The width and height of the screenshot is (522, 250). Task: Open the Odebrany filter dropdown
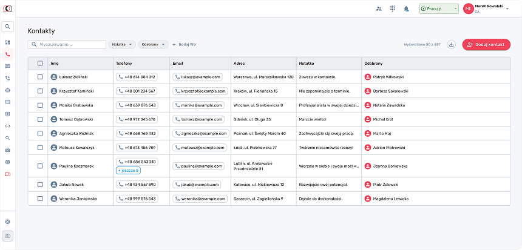[x=153, y=44]
